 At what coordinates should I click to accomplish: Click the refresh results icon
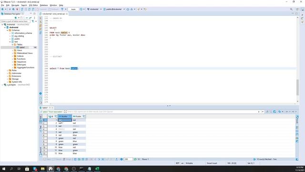[135, 159]
